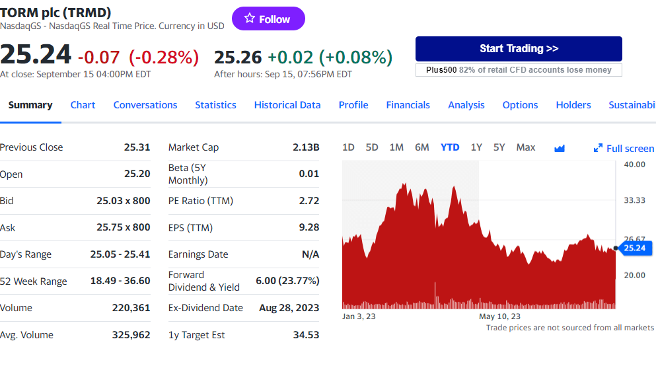Click the PE Ratio value 2.72

(309, 201)
